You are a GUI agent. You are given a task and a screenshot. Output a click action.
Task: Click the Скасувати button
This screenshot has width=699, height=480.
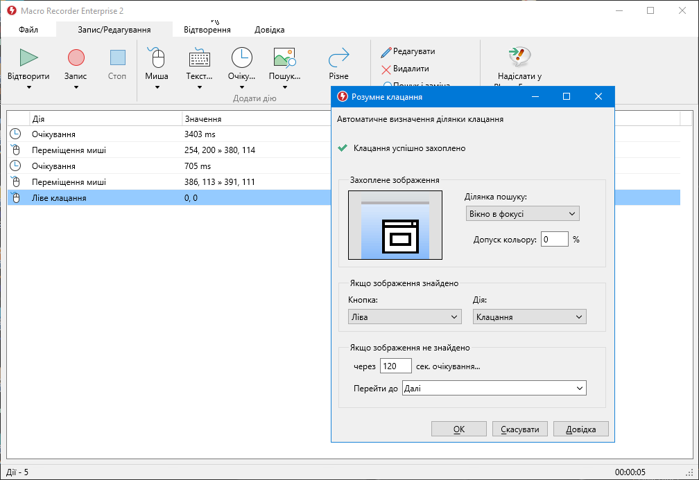coord(520,429)
